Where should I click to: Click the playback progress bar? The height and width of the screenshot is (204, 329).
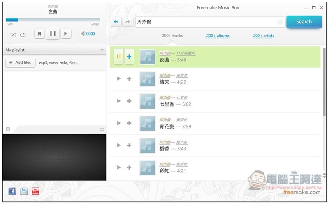coord(53,20)
